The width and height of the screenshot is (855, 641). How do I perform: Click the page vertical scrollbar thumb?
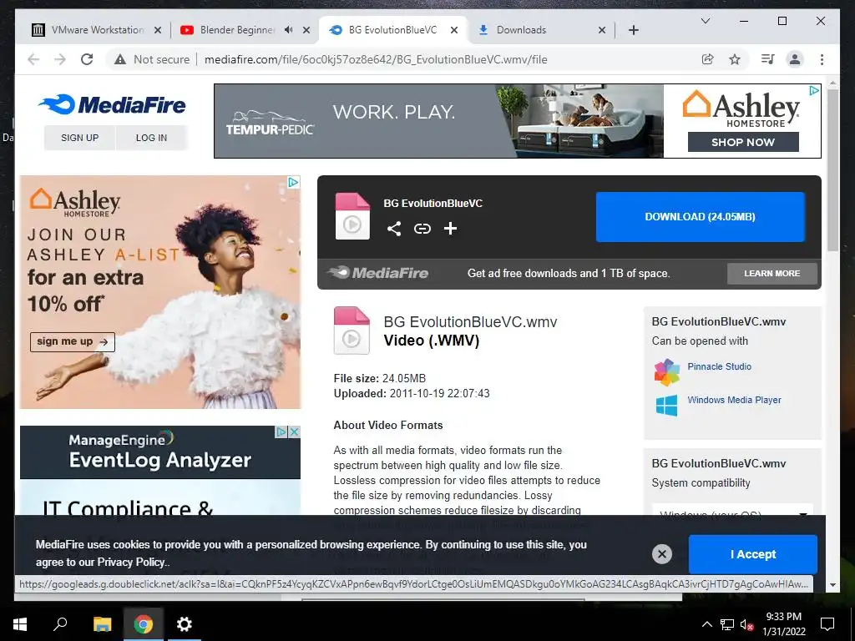pyautogui.click(x=832, y=169)
